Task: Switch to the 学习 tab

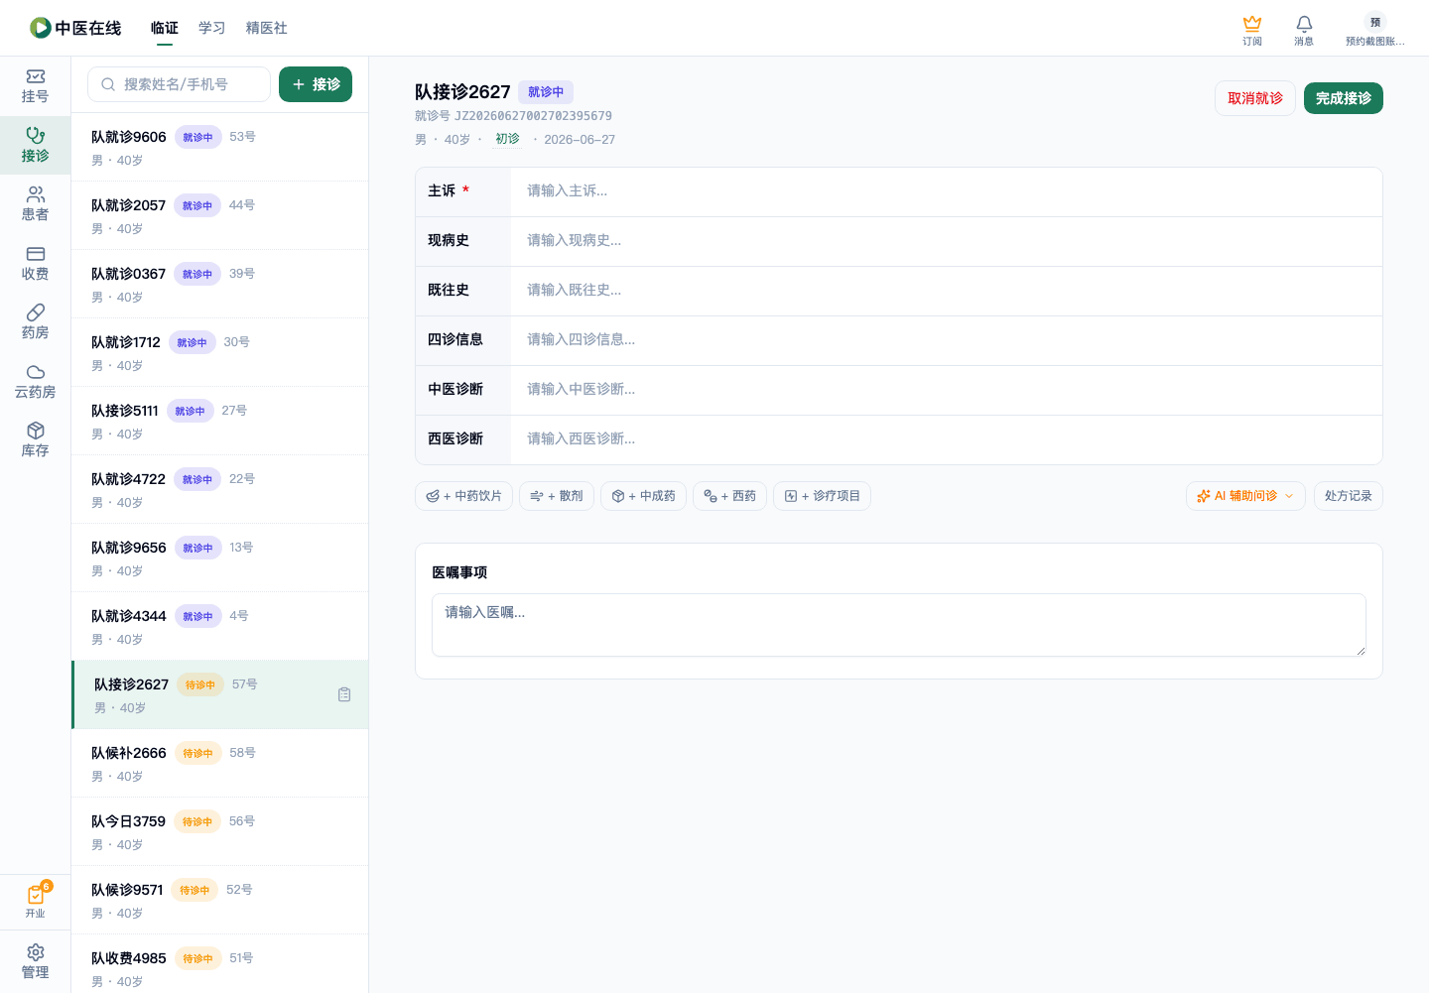Action: [x=212, y=28]
